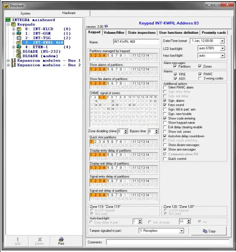The image size is (236, 252).
Task: Toggle the Sign. alarms checkbox
Action: (x=165, y=101)
